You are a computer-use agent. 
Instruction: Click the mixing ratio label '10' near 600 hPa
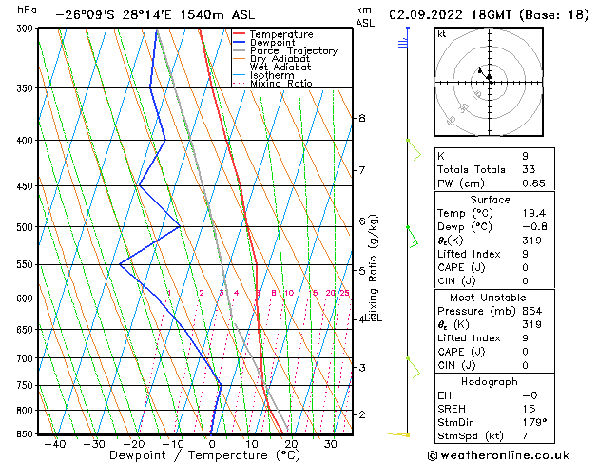[x=289, y=293]
